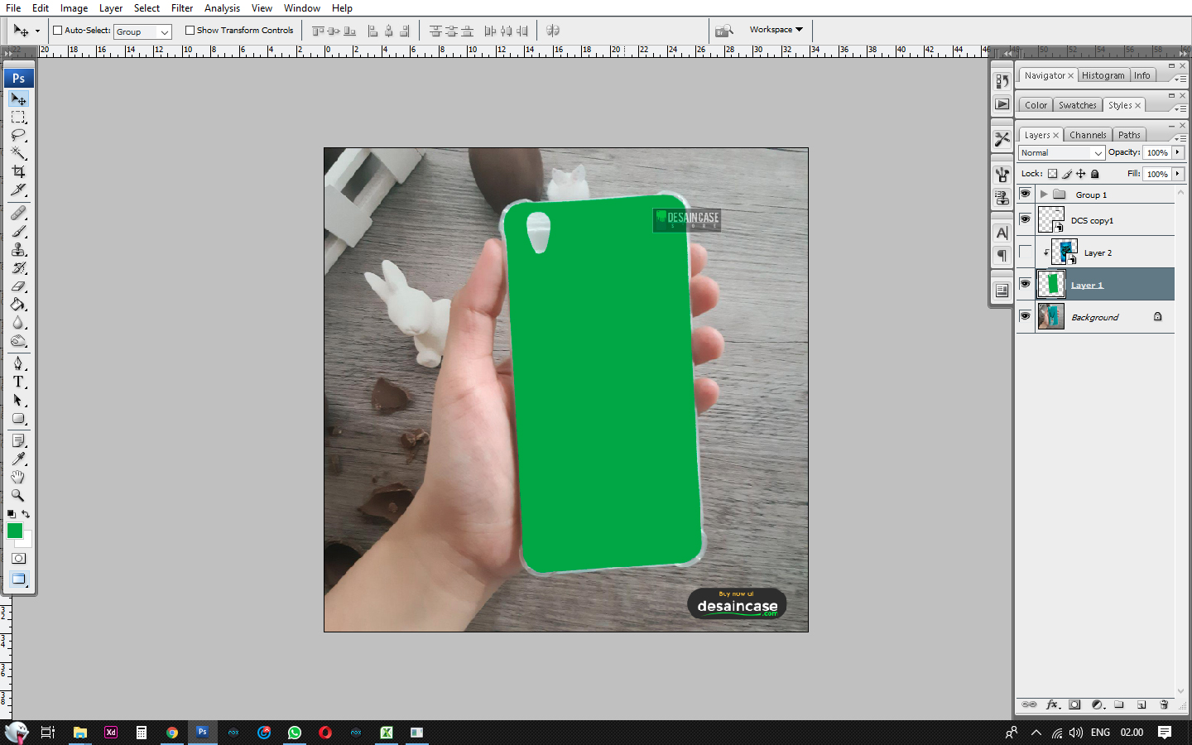This screenshot has width=1192, height=745.
Task: Click Auto-Align Layers button
Action: point(553,31)
